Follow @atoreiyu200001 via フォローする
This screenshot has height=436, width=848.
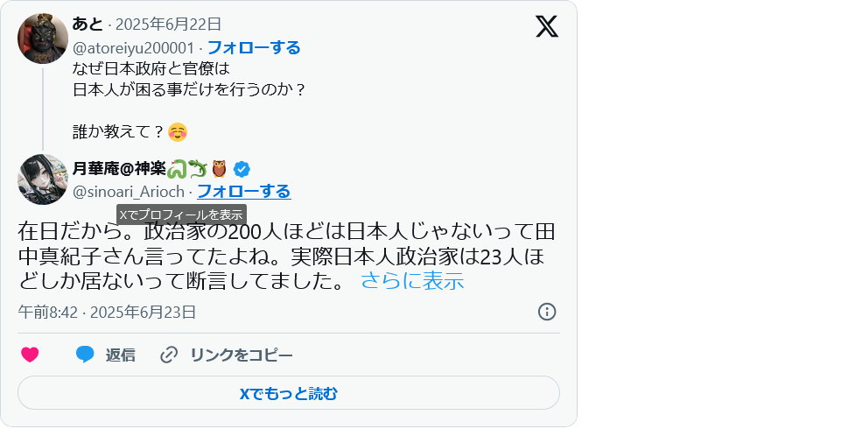click(254, 47)
